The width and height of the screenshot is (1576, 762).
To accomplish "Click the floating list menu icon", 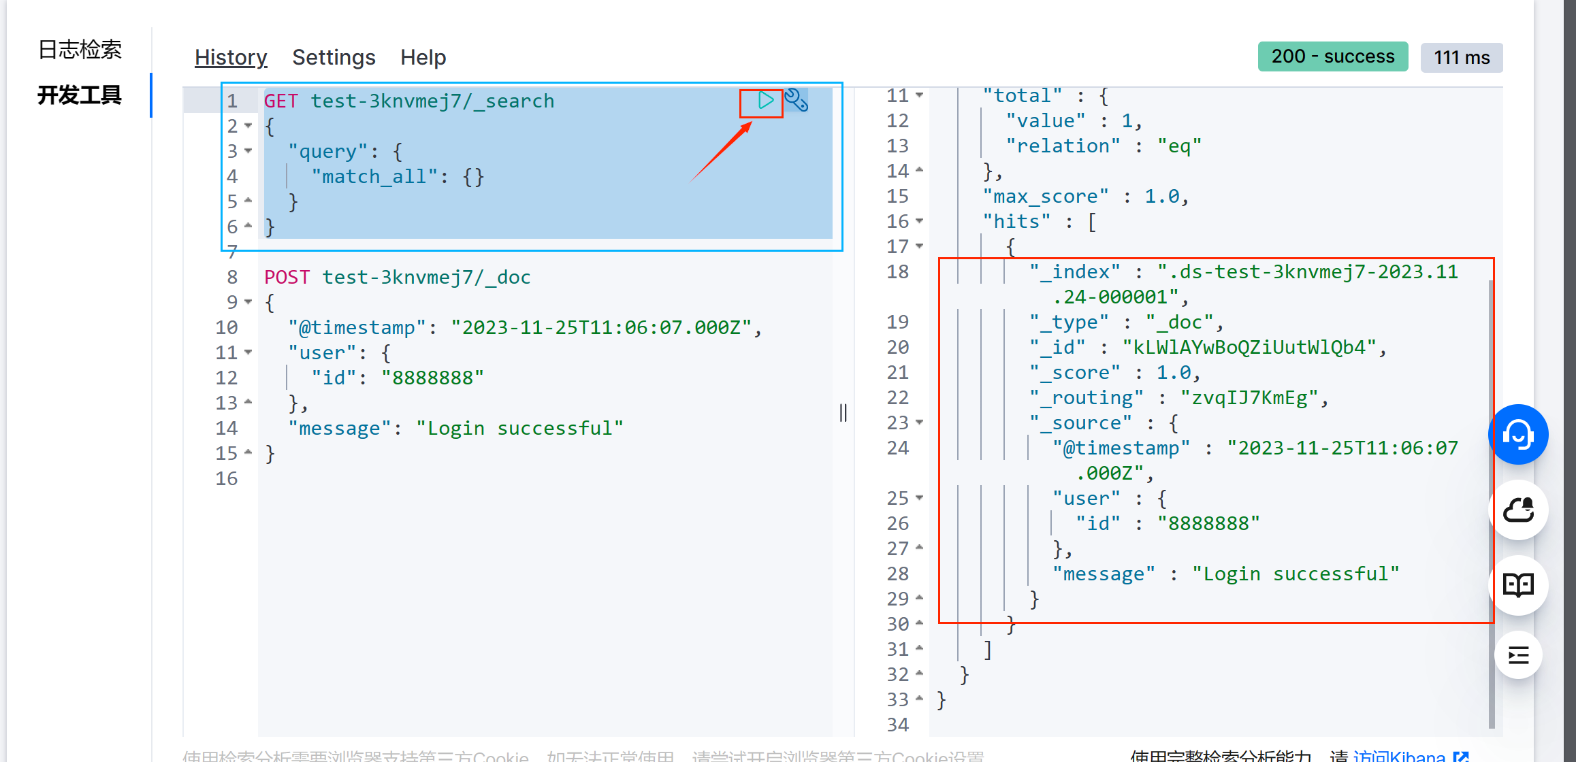I will click(1517, 656).
